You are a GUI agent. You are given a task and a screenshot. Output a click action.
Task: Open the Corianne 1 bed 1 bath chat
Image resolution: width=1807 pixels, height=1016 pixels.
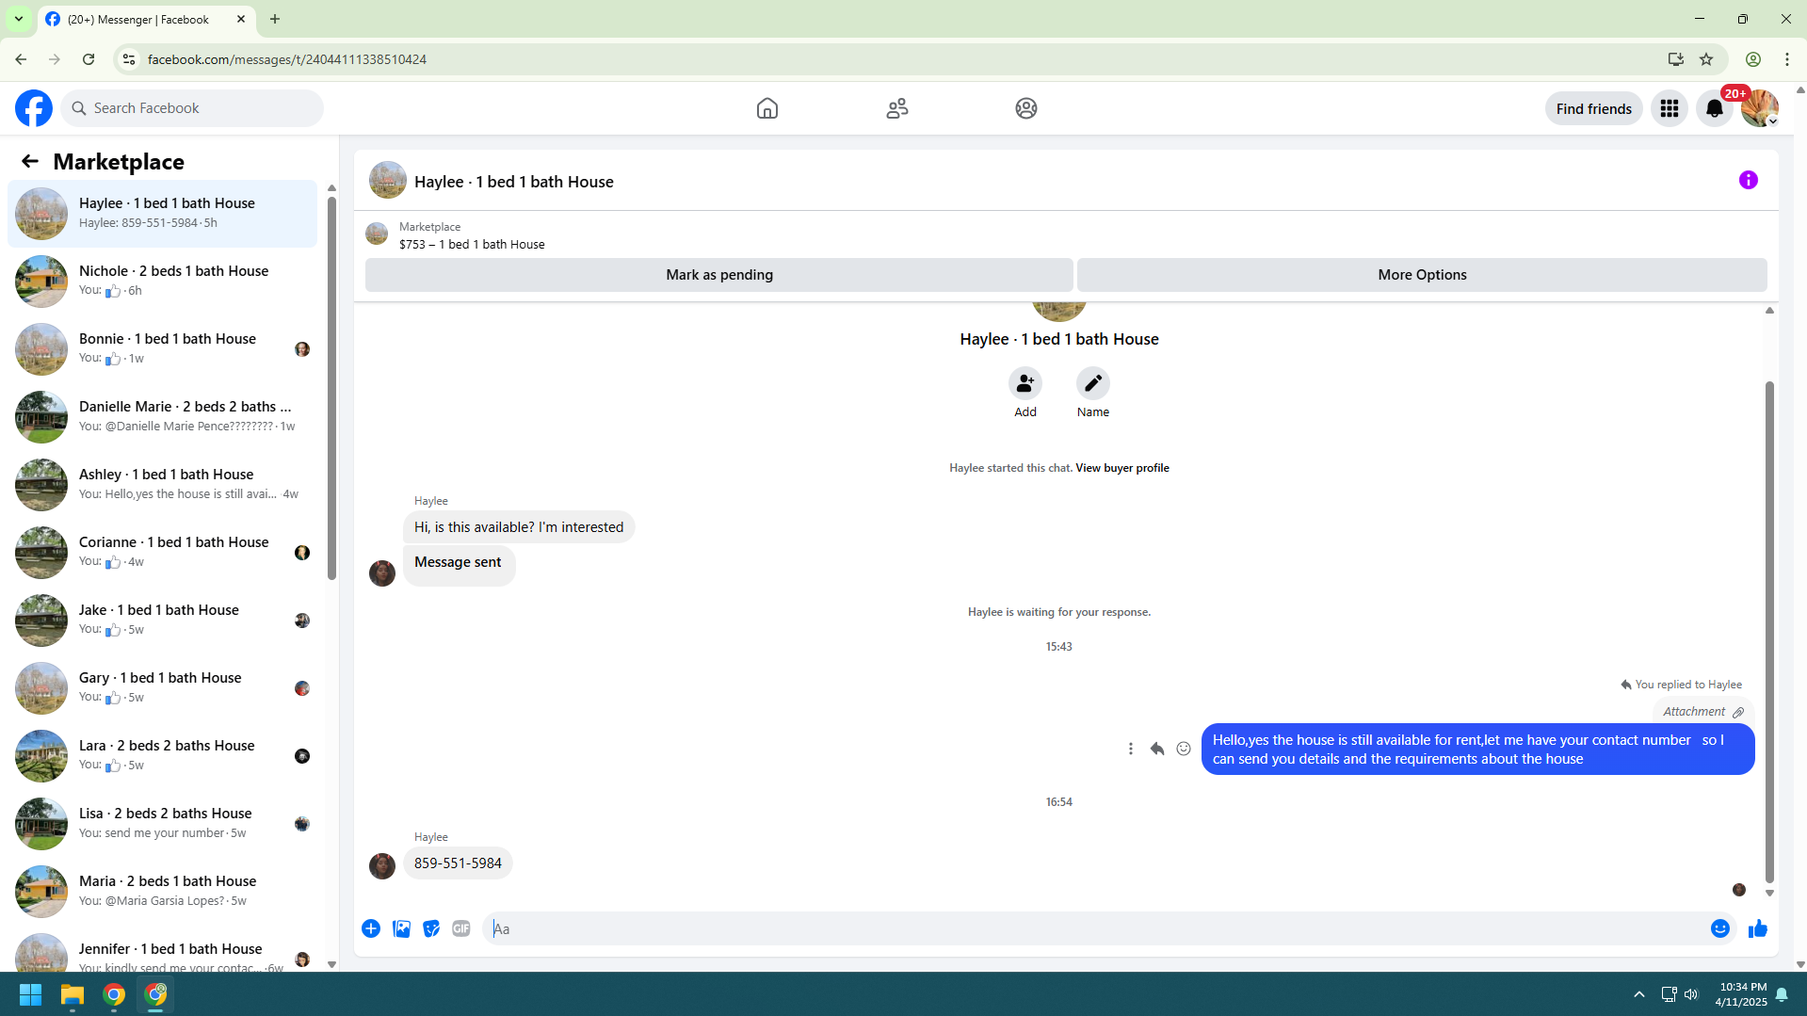coord(162,553)
